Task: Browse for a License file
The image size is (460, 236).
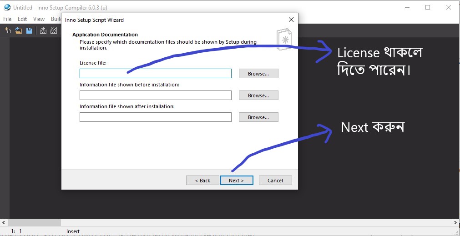Action: 258,74
